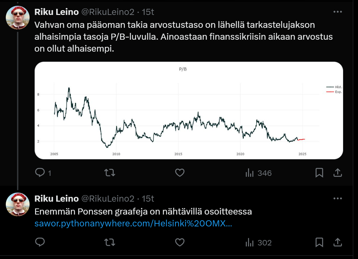Image resolution: width=358 pixels, height=259 pixels.
Task: Reply to the Ponsse graphs tweet
Action: [40, 242]
